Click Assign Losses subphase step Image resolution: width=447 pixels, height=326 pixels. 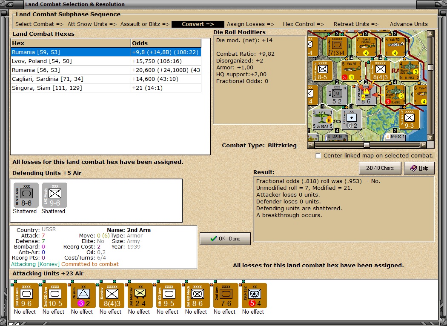click(250, 24)
